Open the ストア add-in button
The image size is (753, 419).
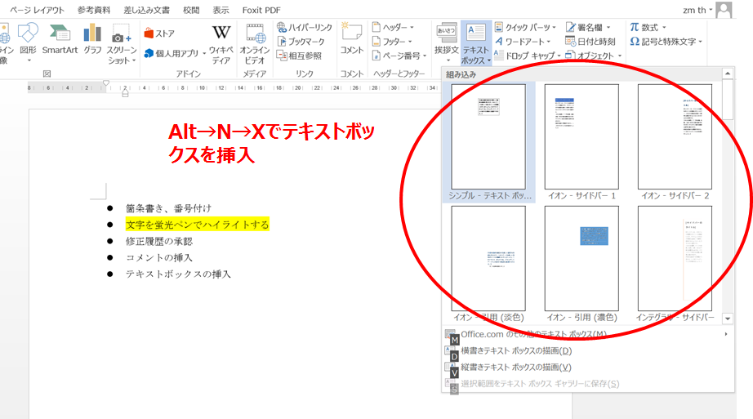[x=159, y=33]
